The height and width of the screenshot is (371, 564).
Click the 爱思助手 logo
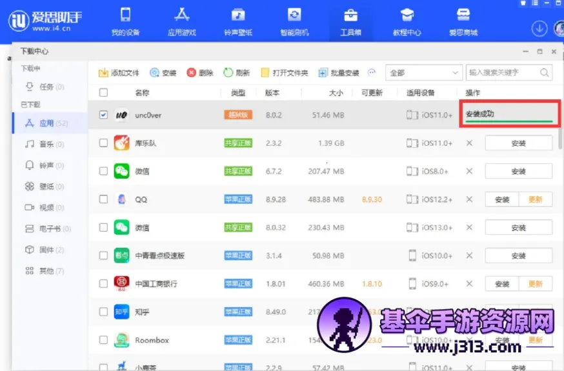click(45, 21)
